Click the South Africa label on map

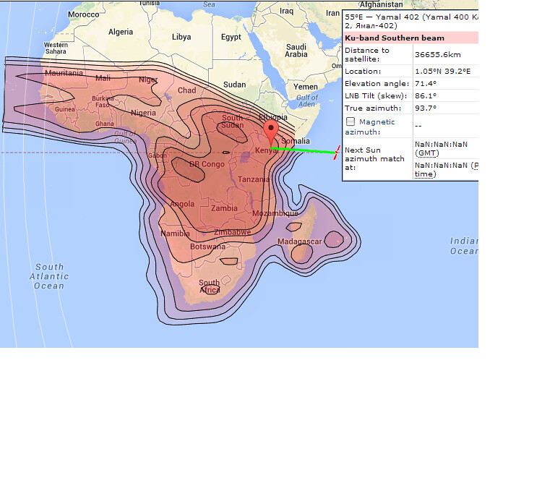click(209, 286)
